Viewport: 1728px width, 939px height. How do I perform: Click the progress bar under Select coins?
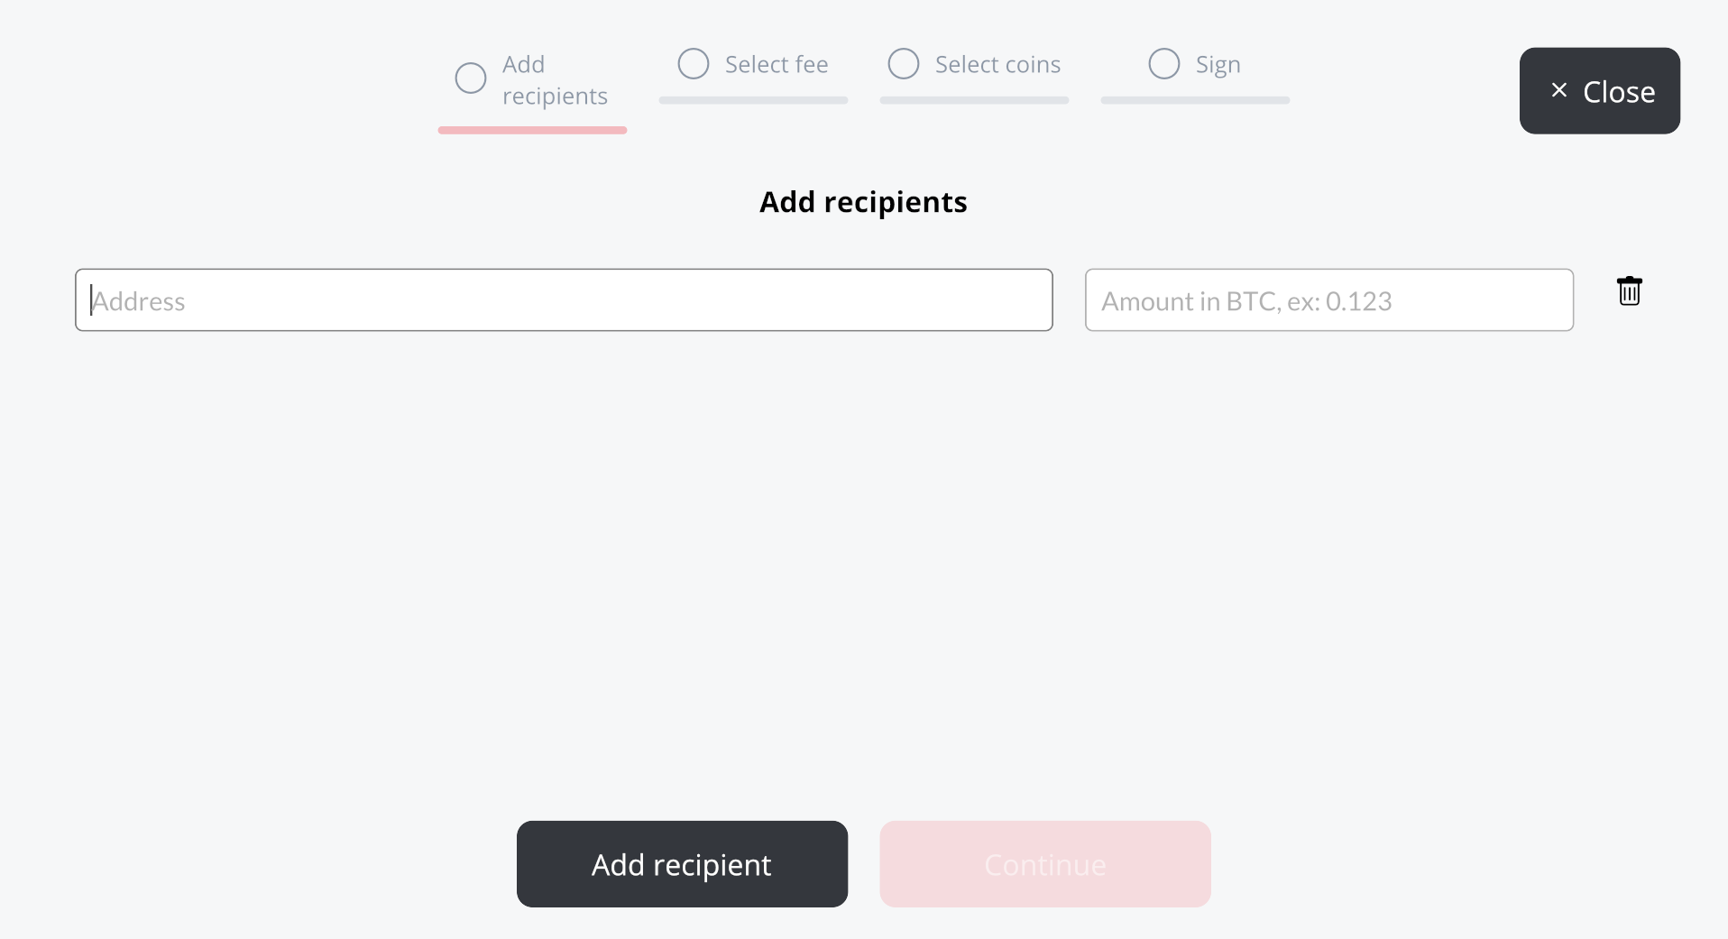pos(974,100)
